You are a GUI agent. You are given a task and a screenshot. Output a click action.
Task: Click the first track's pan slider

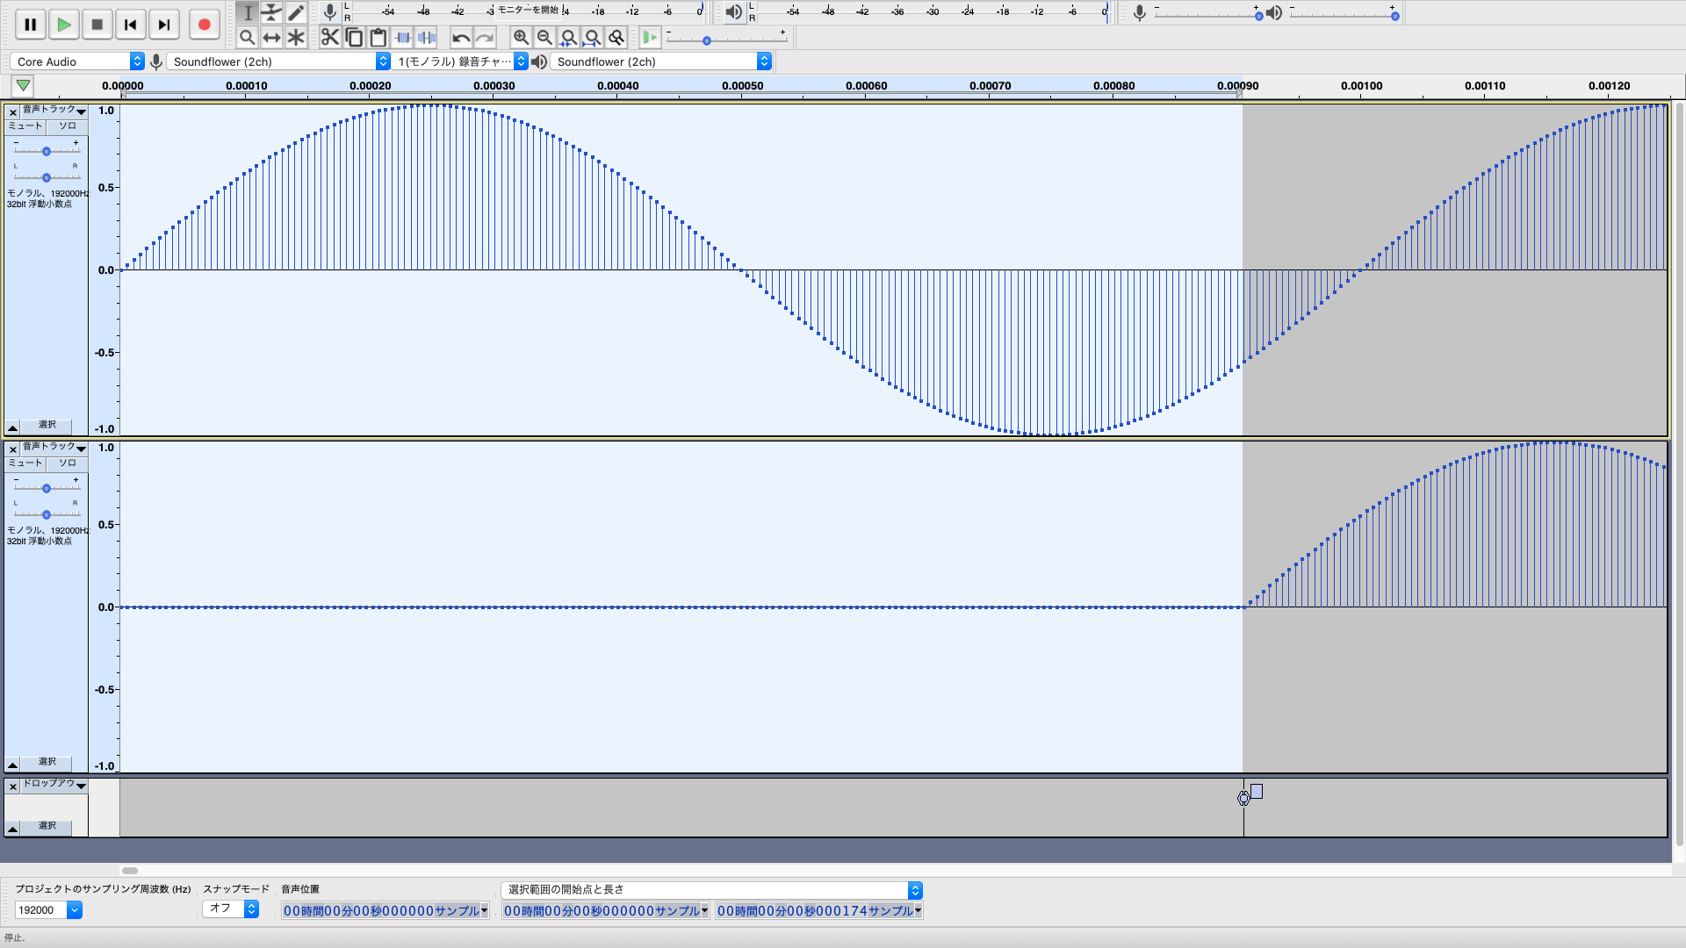(x=47, y=176)
